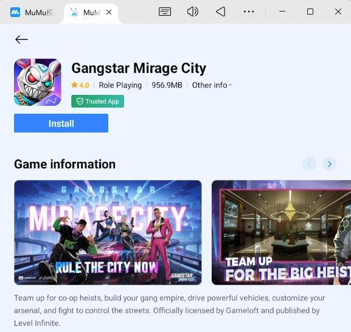Image resolution: width=351 pixels, height=332 pixels.
Task: Switch to the first MuMu tab
Action: (32, 12)
